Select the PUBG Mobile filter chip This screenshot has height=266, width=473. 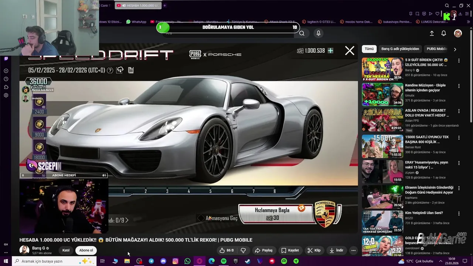[437, 49]
